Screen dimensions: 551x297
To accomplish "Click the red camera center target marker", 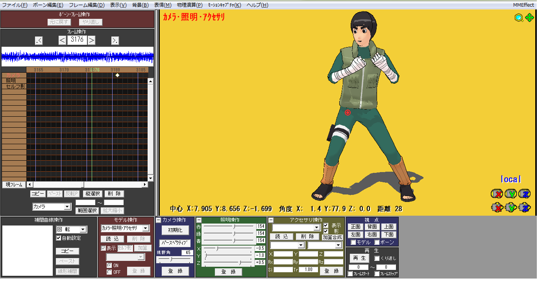I will pyautogui.click(x=348, y=113).
